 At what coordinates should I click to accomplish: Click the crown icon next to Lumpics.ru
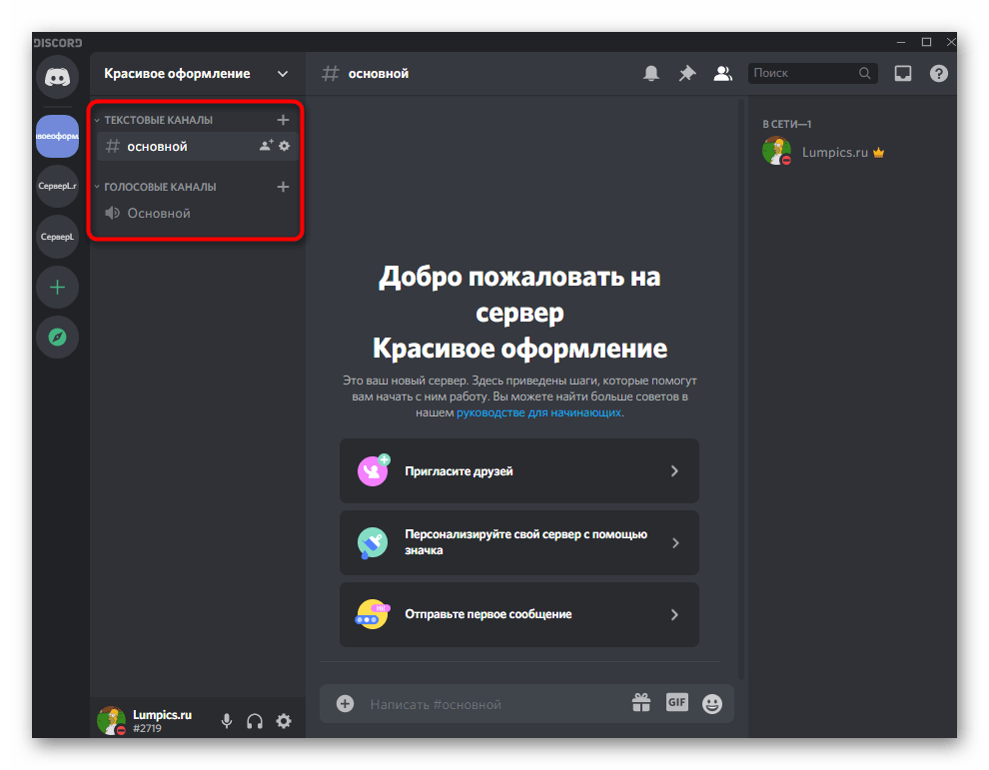(879, 153)
